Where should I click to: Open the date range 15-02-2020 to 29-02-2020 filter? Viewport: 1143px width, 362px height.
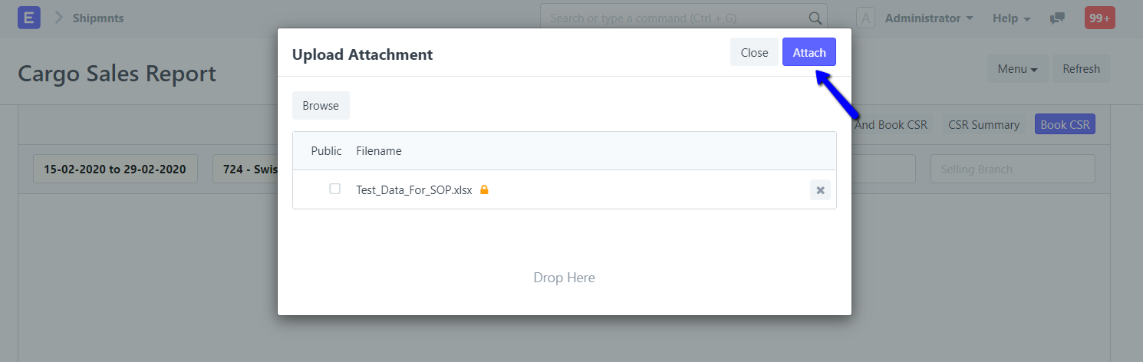point(115,169)
